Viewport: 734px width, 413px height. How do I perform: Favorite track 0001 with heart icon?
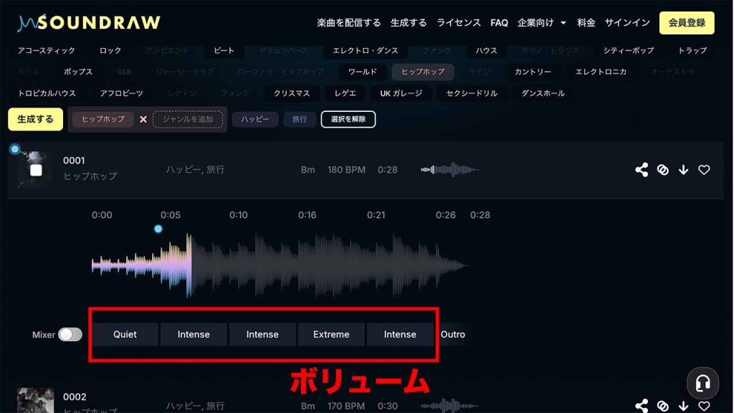(704, 169)
